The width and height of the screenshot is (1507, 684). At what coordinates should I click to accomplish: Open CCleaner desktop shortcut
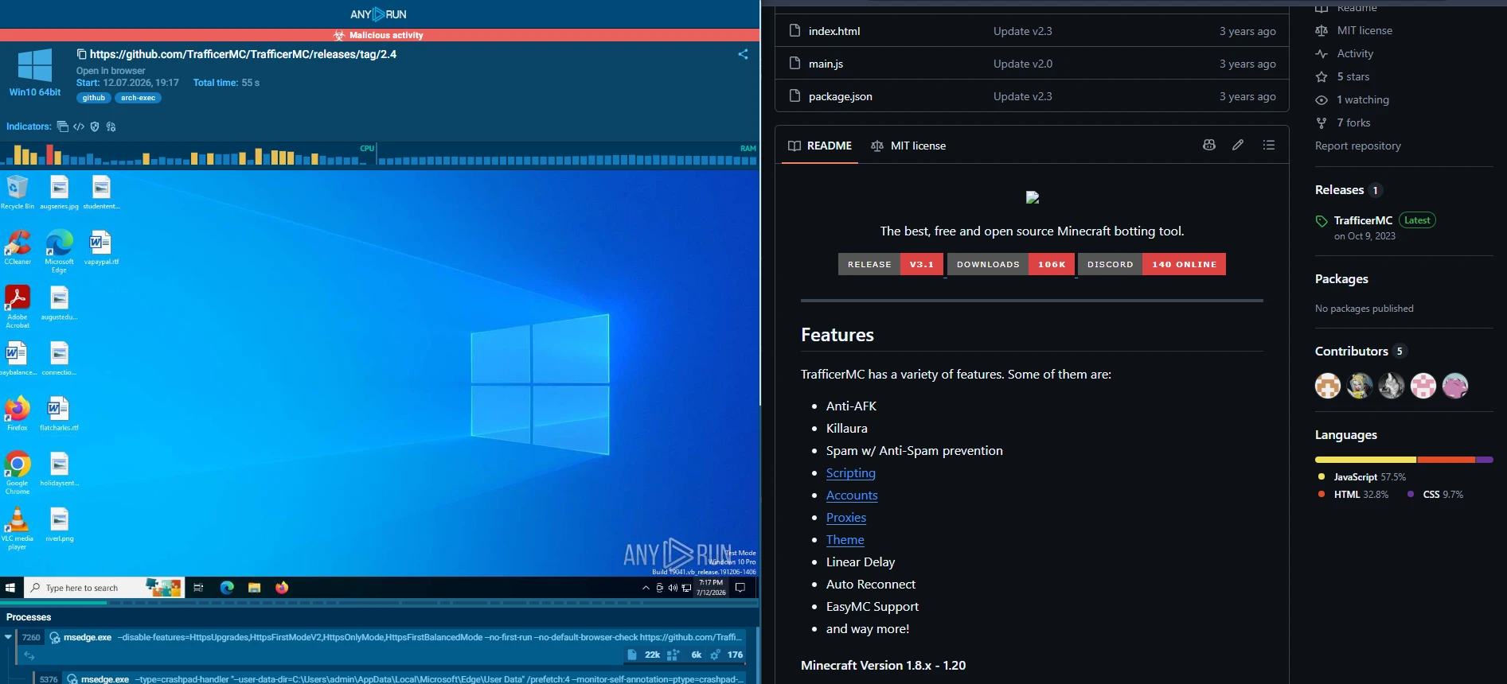pos(18,247)
